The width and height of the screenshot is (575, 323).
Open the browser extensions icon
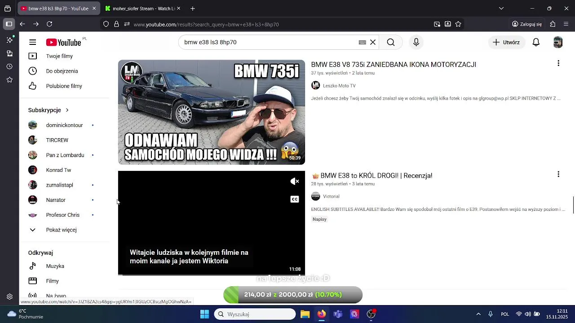[553, 24]
